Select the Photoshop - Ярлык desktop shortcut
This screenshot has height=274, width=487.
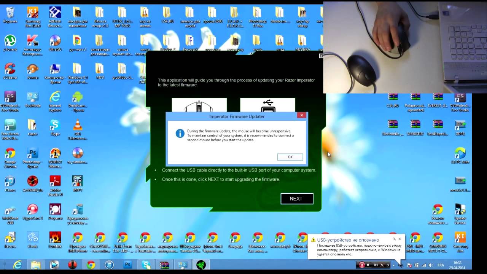pyautogui.click(x=33, y=158)
